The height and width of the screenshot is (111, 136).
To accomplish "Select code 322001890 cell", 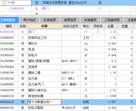I will (x=9, y=43).
